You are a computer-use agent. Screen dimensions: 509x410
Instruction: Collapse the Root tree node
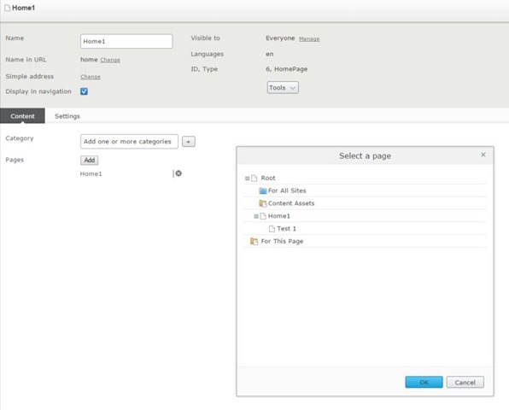tap(247, 179)
